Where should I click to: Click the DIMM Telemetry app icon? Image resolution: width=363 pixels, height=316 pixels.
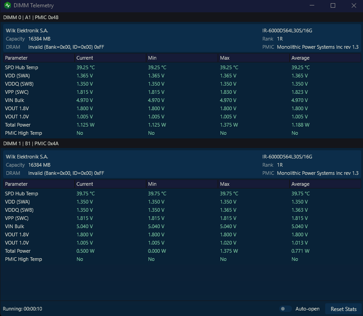pyautogui.click(x=7, y=5)
